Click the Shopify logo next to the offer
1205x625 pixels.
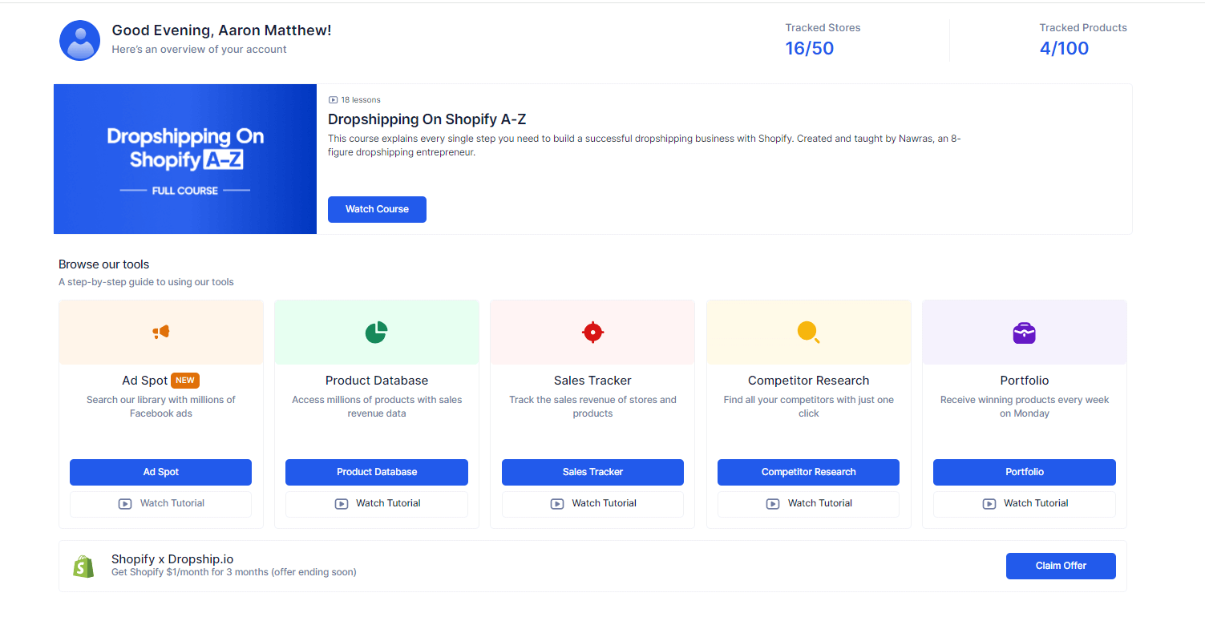(83, 565)
